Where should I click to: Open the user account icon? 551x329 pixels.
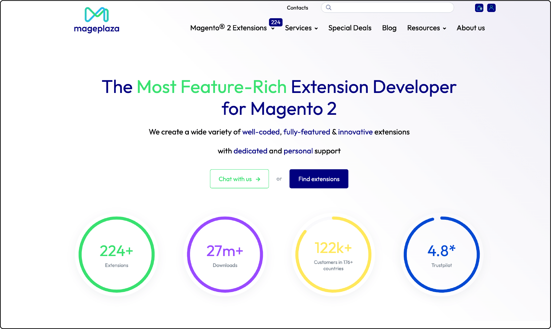point(491,8)
